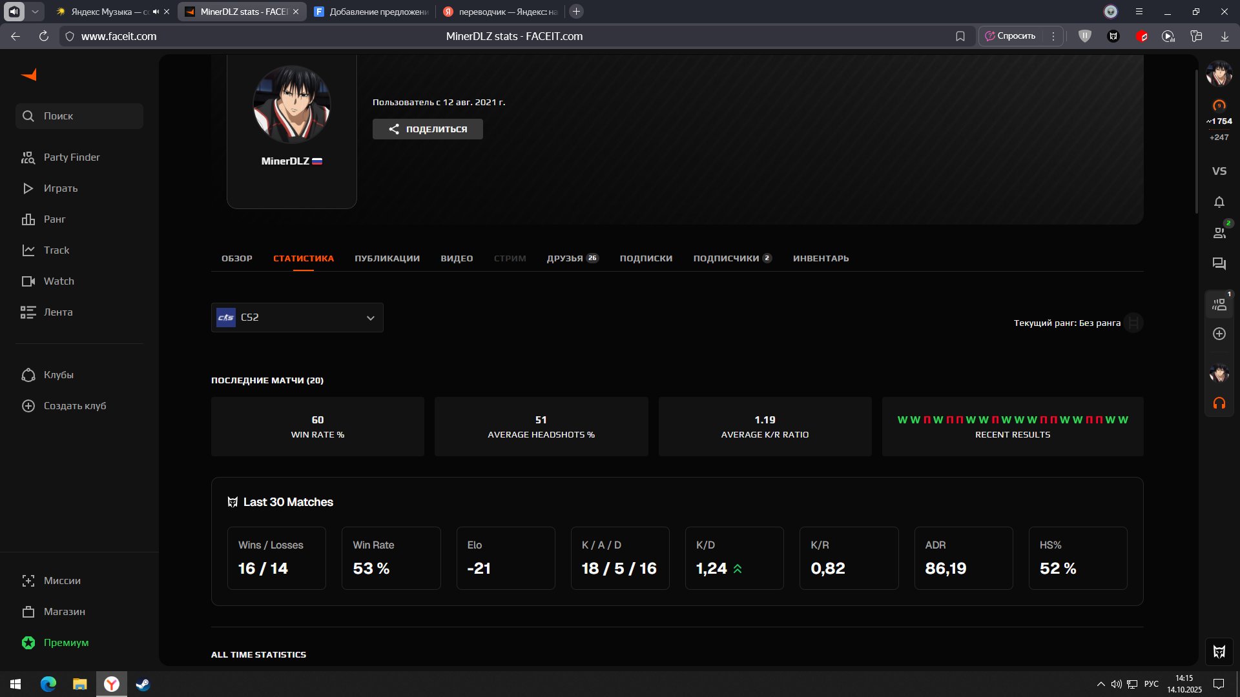Open the tab list chevron in browser

pyautogui.click(x=35, y=12)
